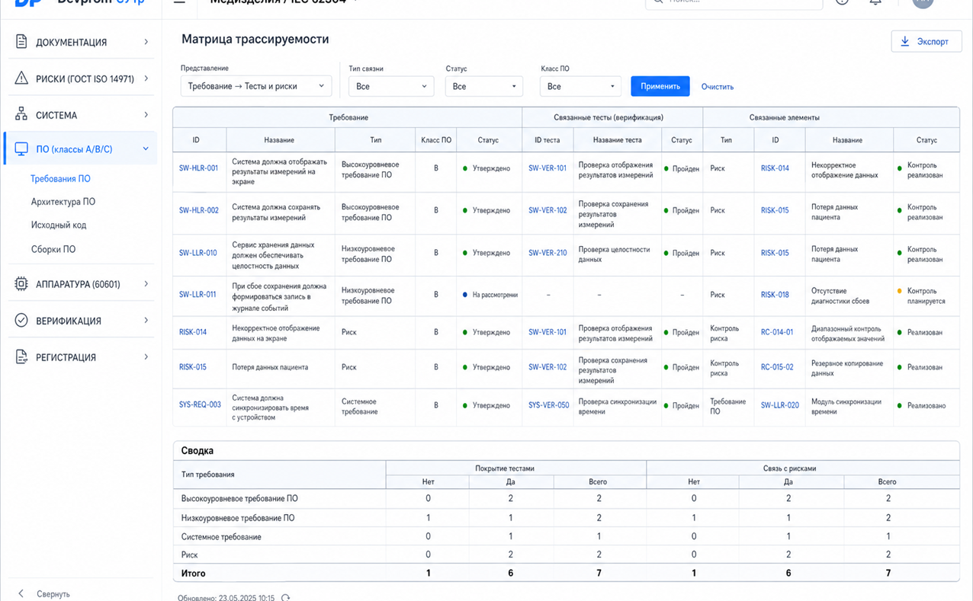Open the Тип связи dropdown

pos(391,86)
